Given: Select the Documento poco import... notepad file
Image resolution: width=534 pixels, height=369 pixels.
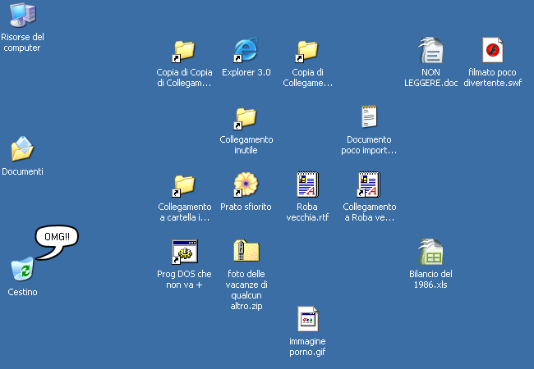Looking at the screenshot, I should pos(369,116).
